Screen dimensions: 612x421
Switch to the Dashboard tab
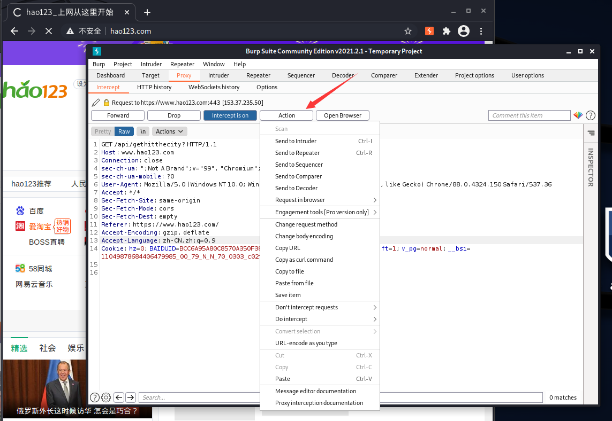tap(110, 75)
